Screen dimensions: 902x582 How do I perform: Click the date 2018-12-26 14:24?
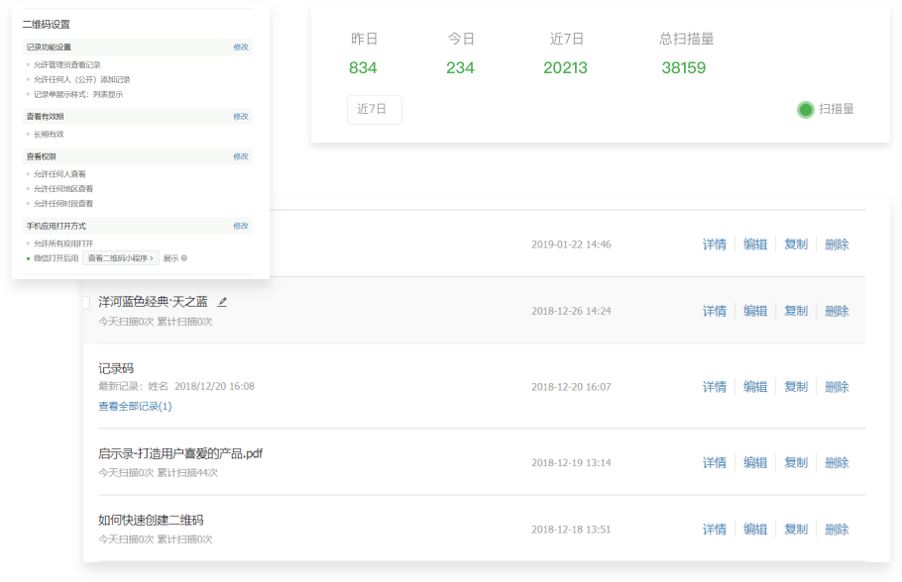pyautogui.click(x=571, y=312)
